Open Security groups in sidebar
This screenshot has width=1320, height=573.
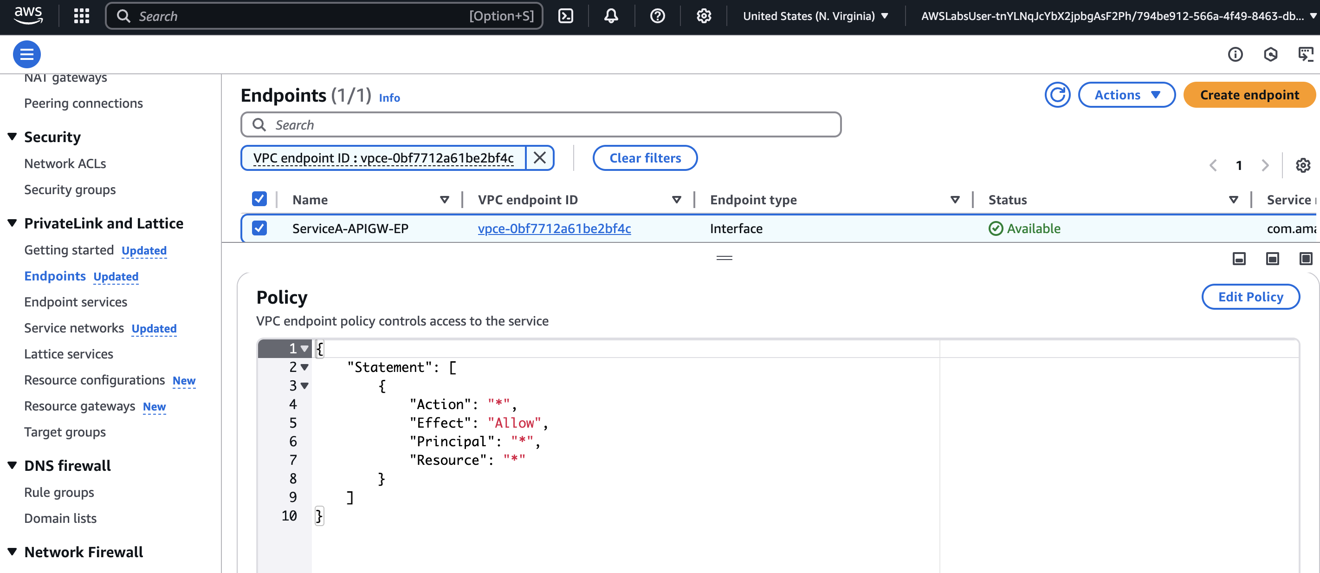[x=70, y=189]
